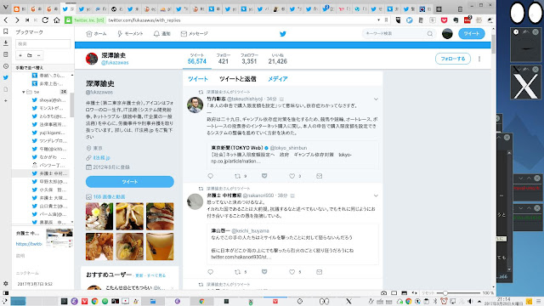The image size is (544, 306).
Task: Collapse the tw bookmark folder
Action: (23, 92)
